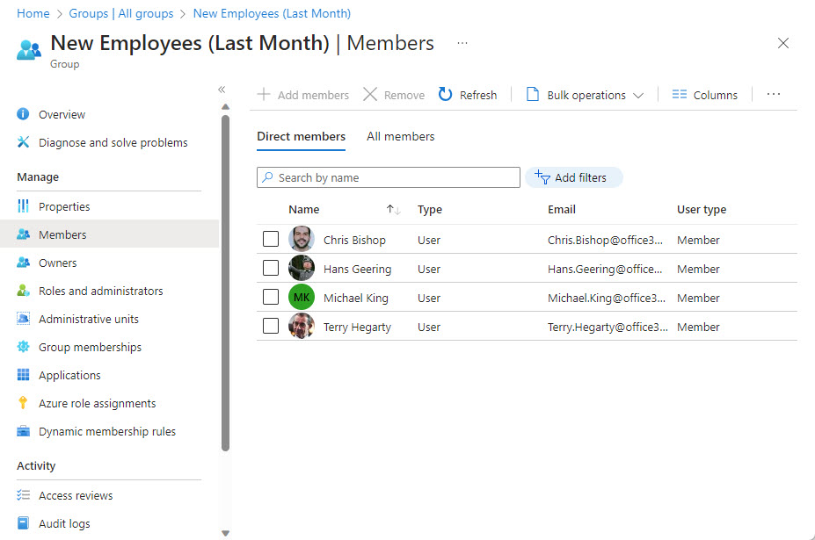Screen dimensions: 815x540
Task: Click the sidebar vertical scrollbar
Action: point(225,281)
